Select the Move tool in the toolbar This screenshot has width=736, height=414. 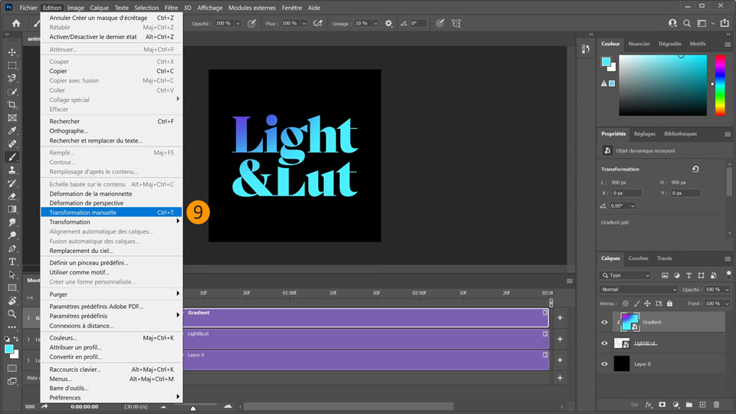(x=12, y=52)
